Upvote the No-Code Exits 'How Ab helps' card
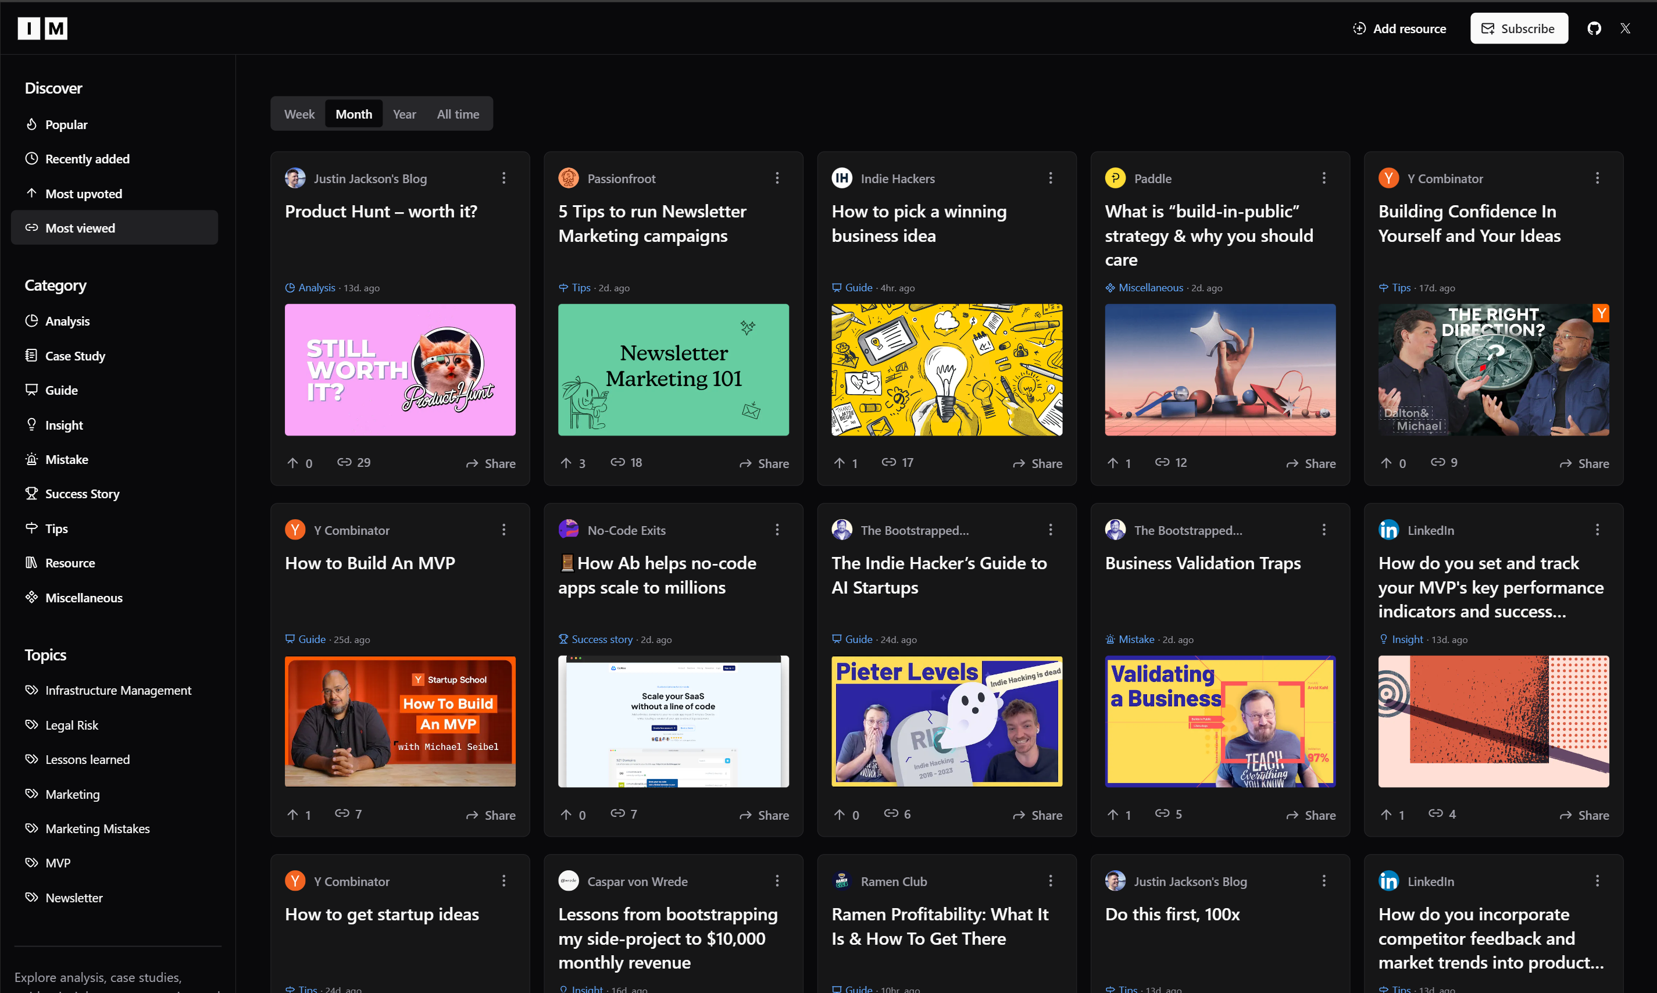The height and width of the screenshot is (993, 1657). click(x=573, y=815)
